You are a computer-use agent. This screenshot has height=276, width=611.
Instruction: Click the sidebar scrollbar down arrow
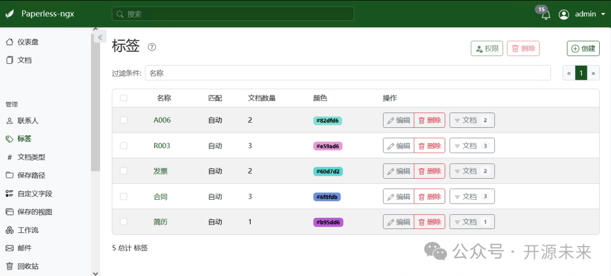pos(95,273)
